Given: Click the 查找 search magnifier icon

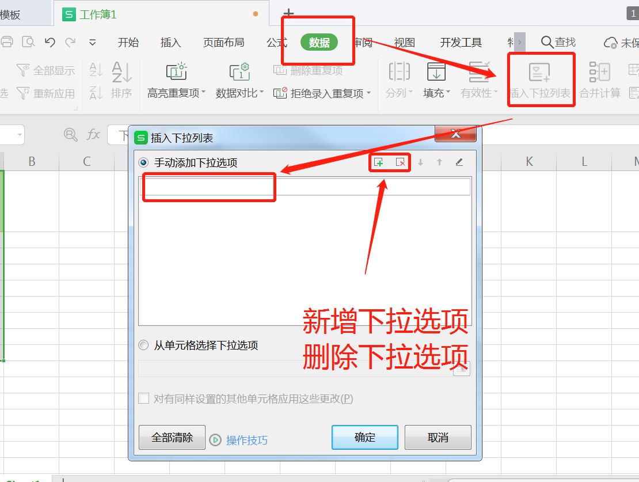Looking at the screenshot, I should coord(547,42).
